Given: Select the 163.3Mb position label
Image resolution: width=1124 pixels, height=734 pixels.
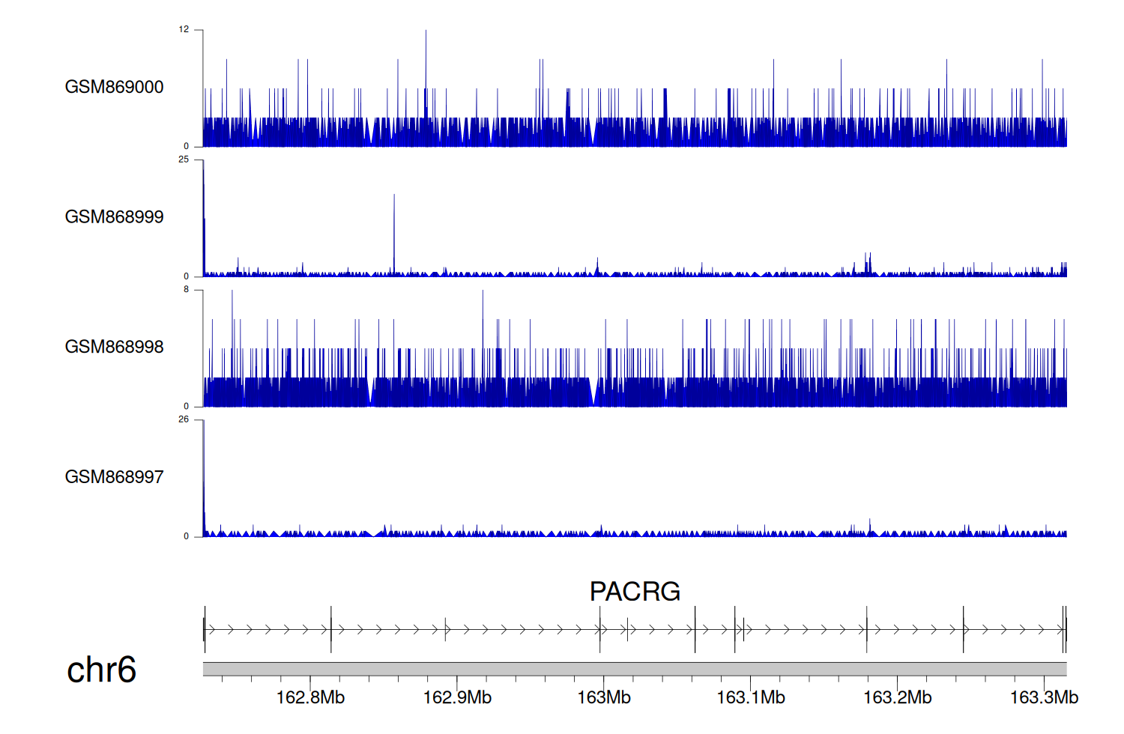Looking at the screenshot, I should coord(1044,697).
